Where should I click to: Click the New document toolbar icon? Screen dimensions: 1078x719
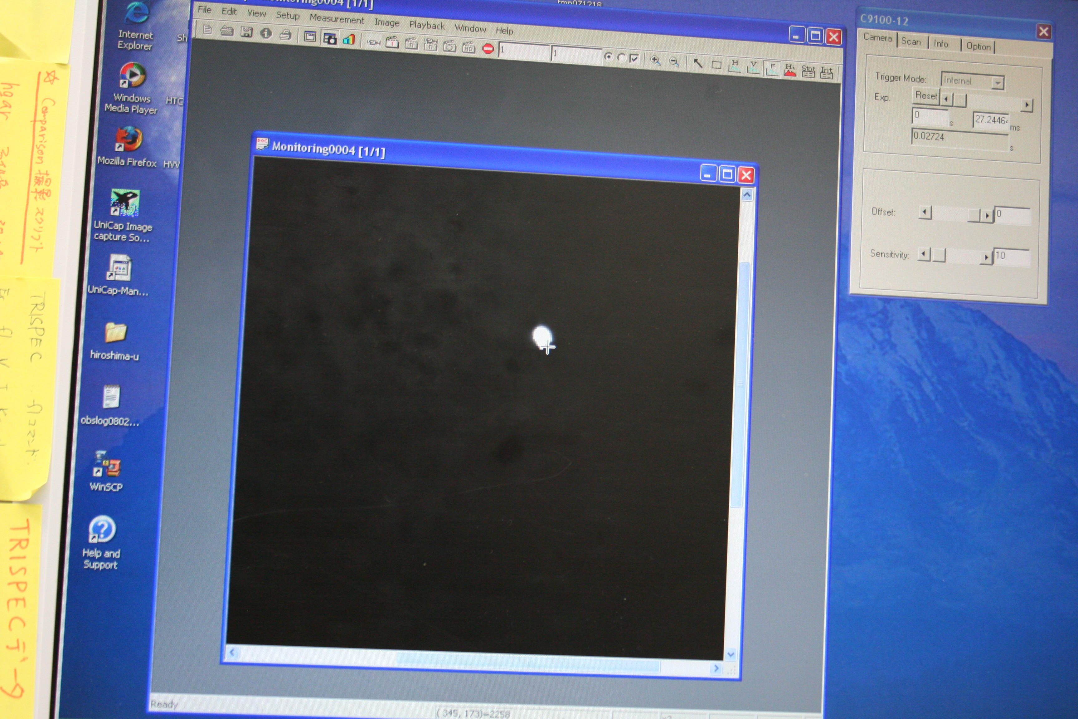tap(208, 30)
